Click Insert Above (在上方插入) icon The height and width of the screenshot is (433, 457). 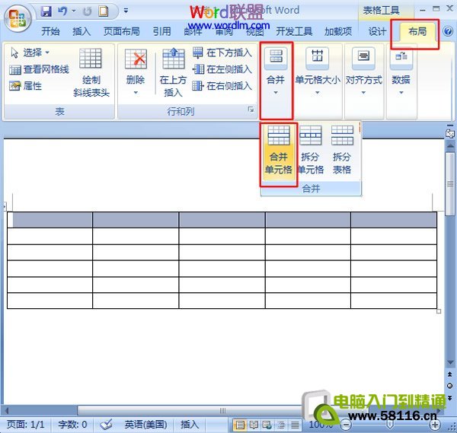pos(173,74)
